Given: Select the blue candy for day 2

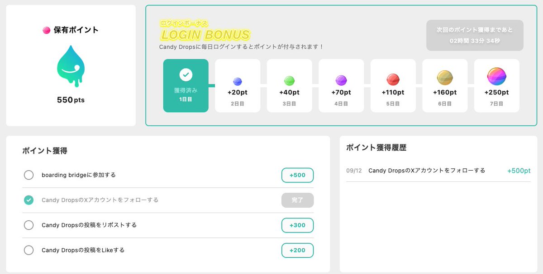Looking at the screenshot, I should coord(238,81).
